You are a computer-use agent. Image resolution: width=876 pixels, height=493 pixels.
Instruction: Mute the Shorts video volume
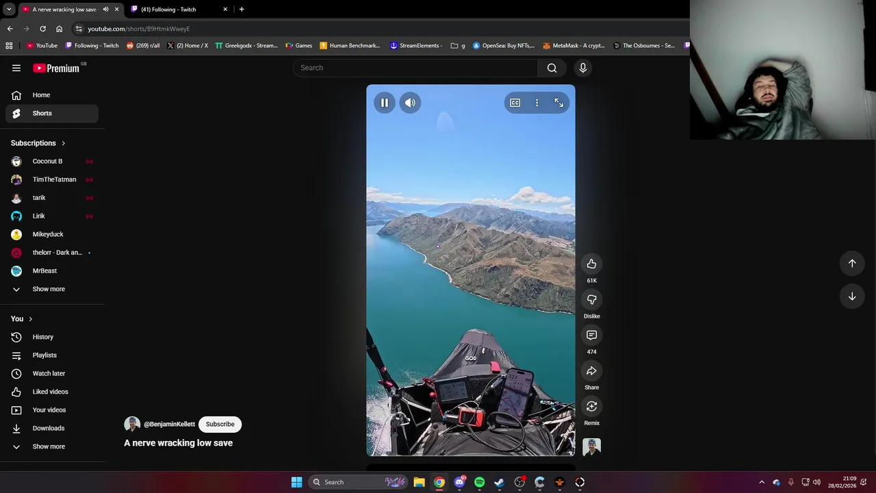[410, 103]
